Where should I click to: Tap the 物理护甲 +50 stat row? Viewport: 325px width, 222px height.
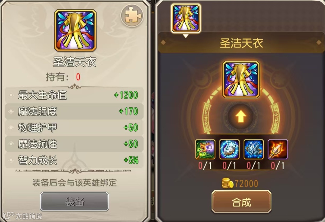[x=74, y=127]
